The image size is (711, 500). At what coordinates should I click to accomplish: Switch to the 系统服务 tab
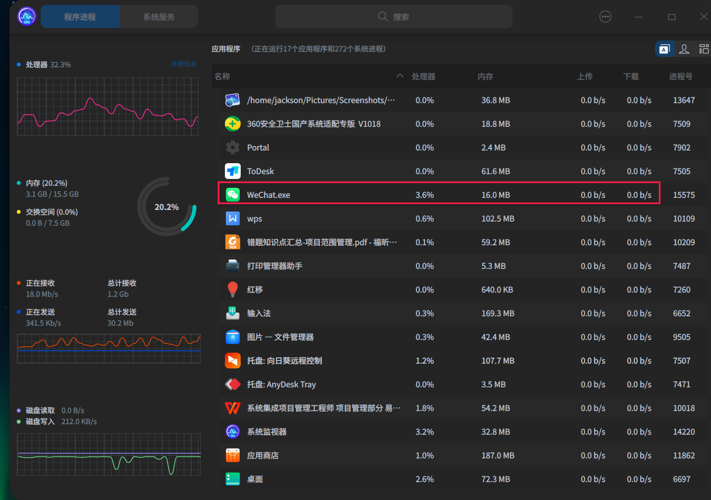158,16
